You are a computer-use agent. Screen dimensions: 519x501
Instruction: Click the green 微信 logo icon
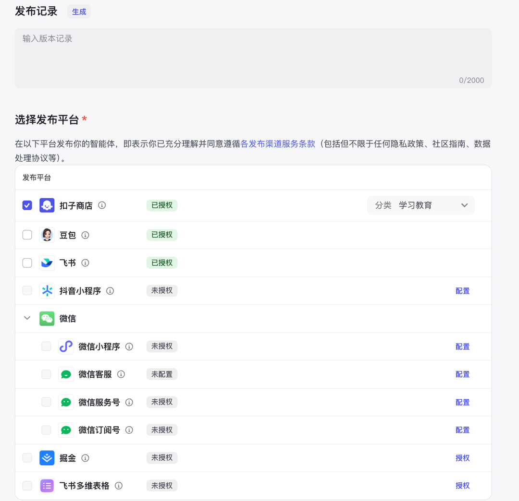click(47, 319)
